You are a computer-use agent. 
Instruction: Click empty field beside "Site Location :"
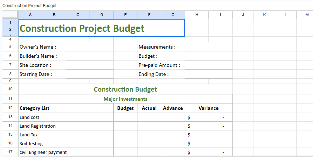(x=90, y=65)
